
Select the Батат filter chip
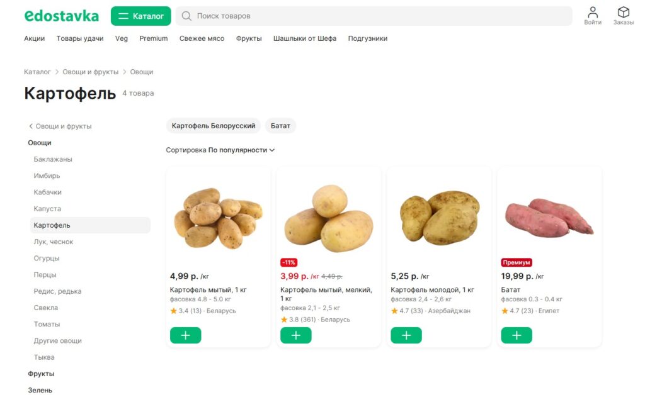[x=280, y=126]
